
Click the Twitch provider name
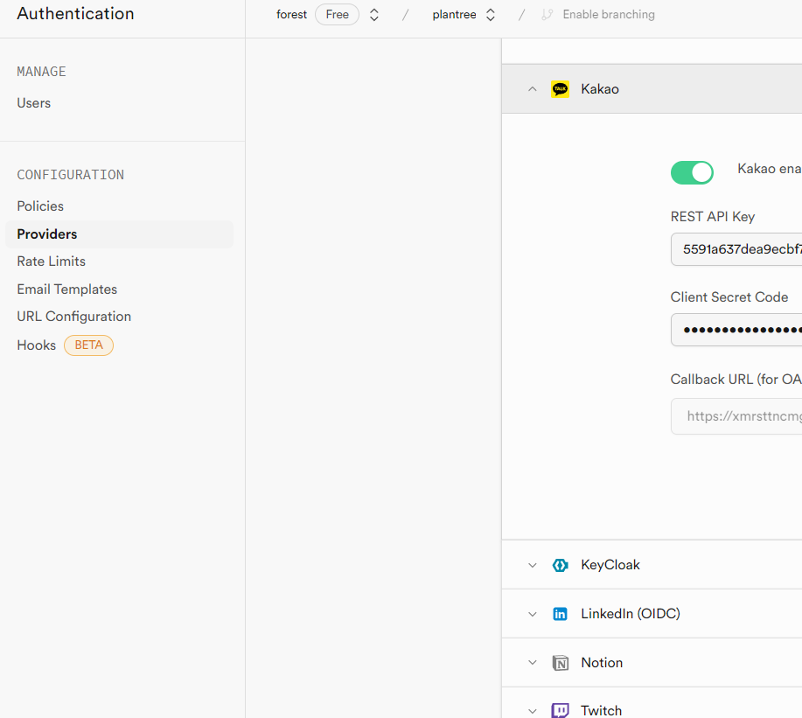[602, 711]
